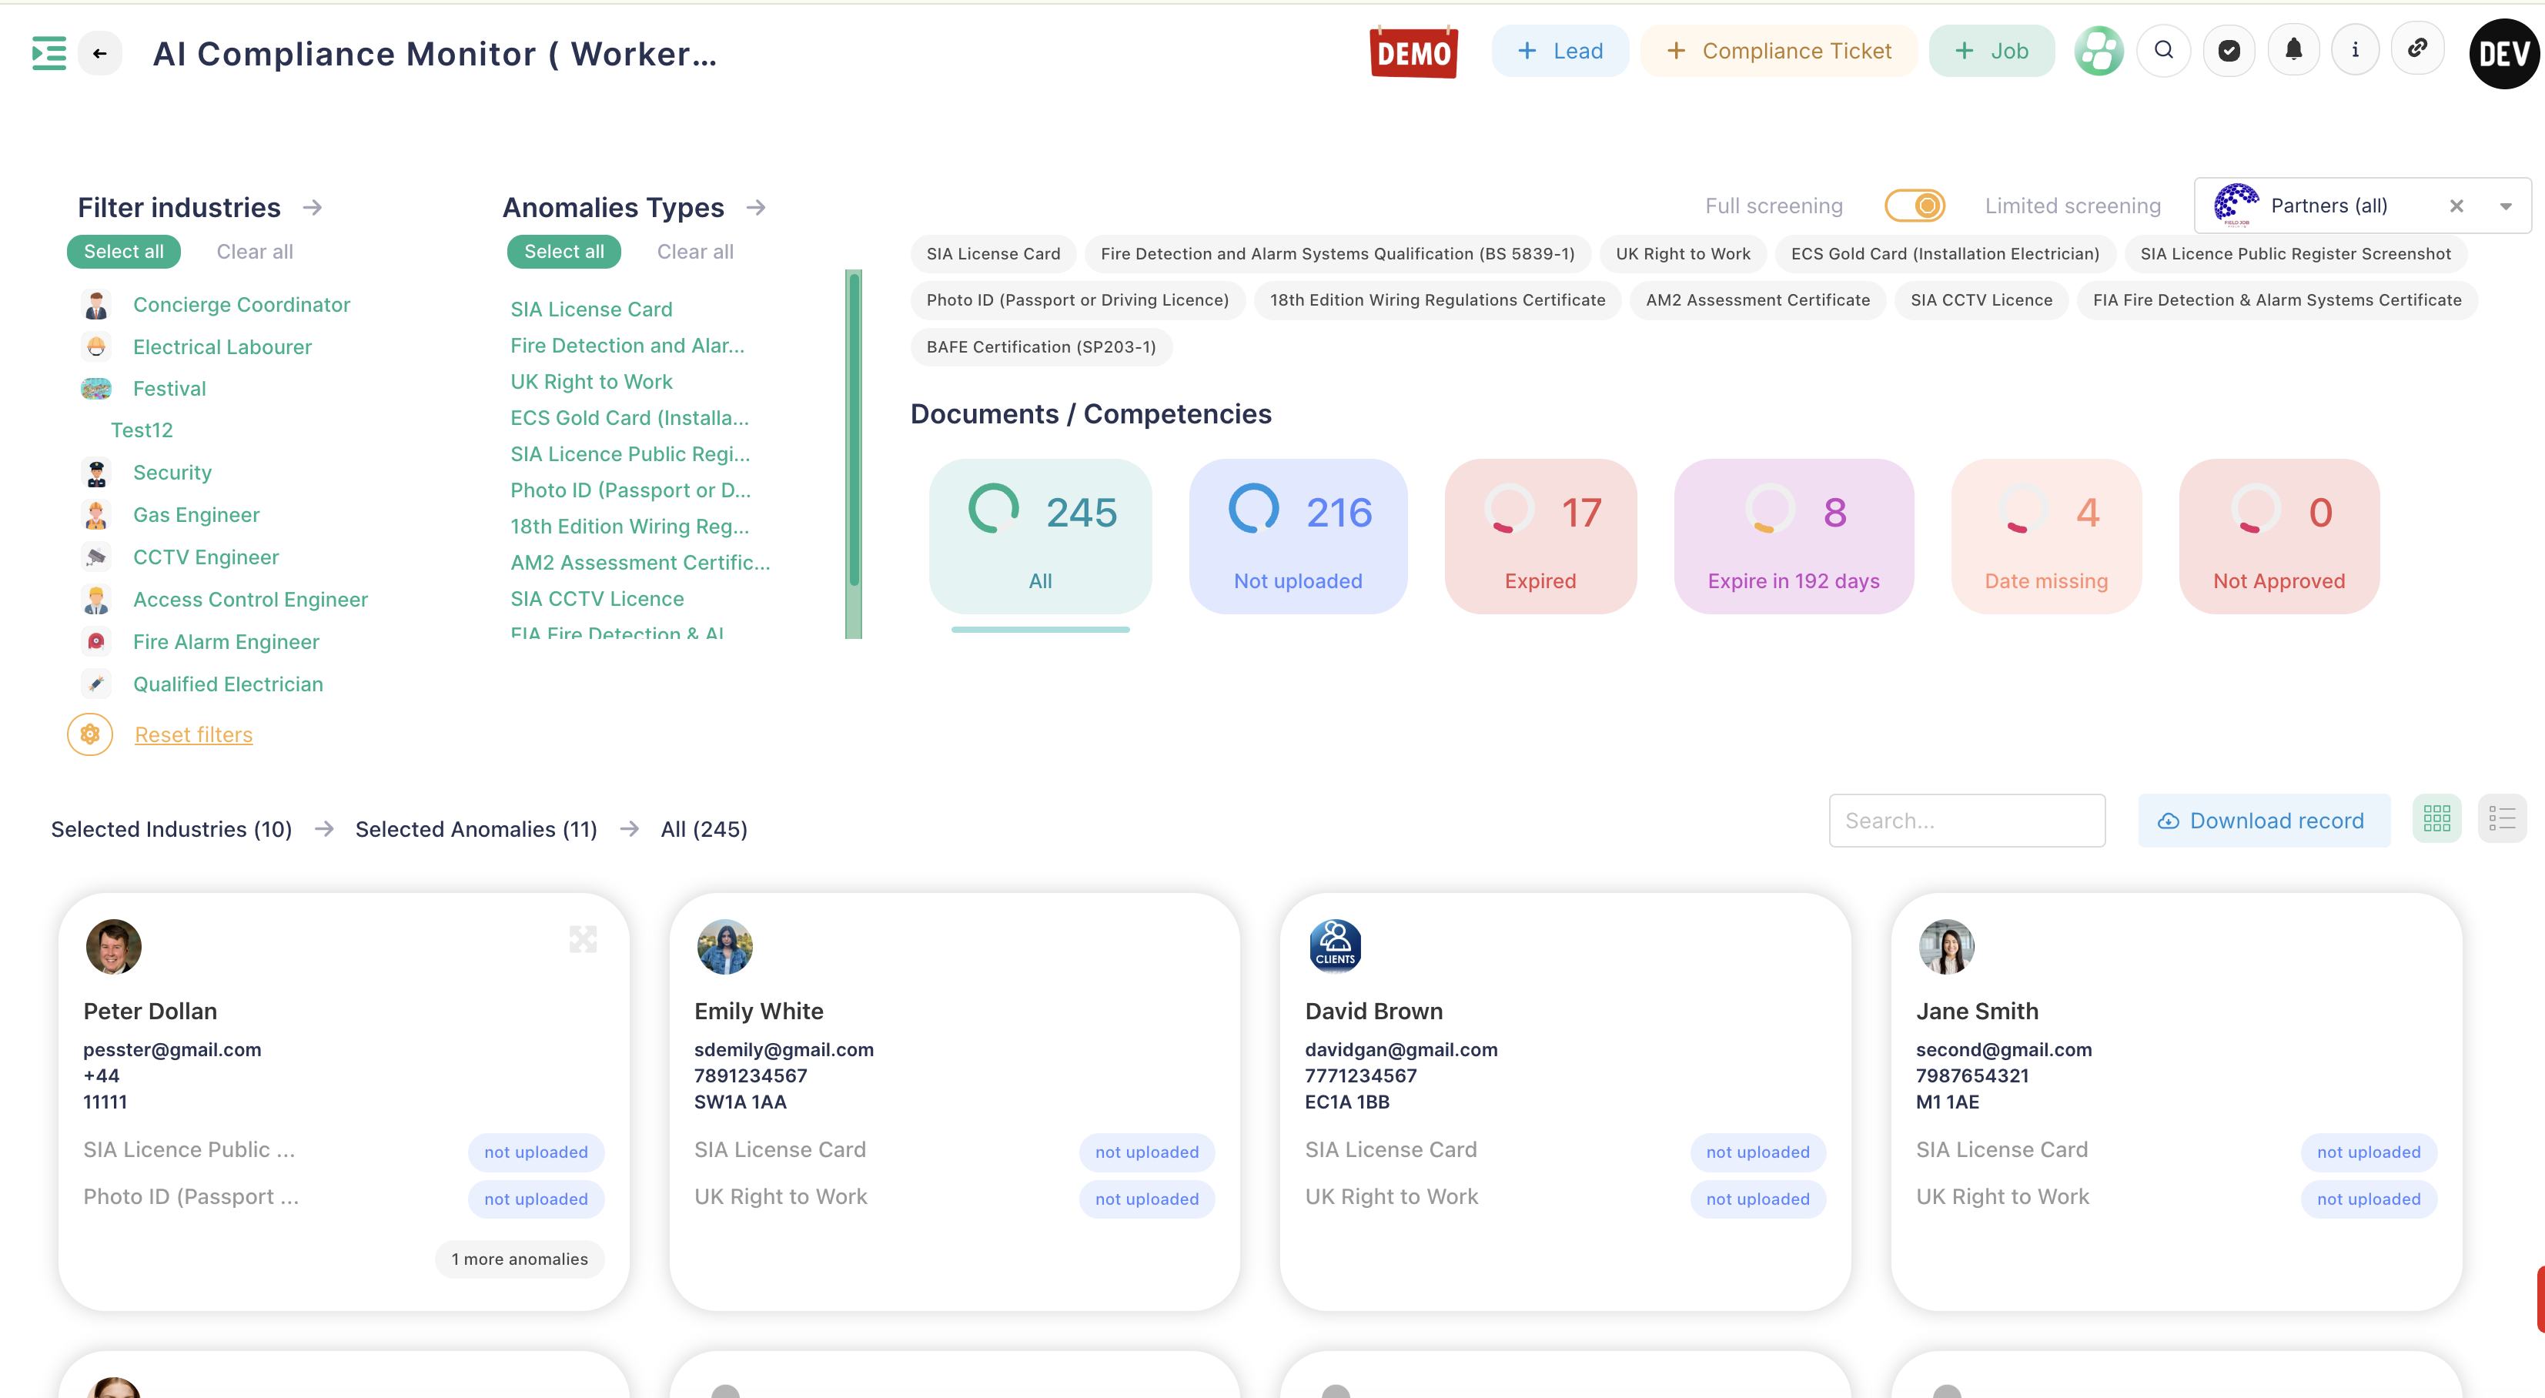
Task: Collapse the left sidebar using the panel icon
Action: 48,52
